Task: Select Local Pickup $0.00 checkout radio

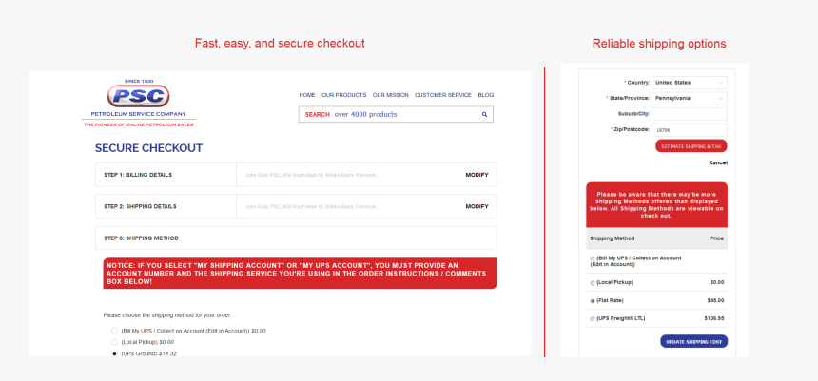Action: pos(114,342)
